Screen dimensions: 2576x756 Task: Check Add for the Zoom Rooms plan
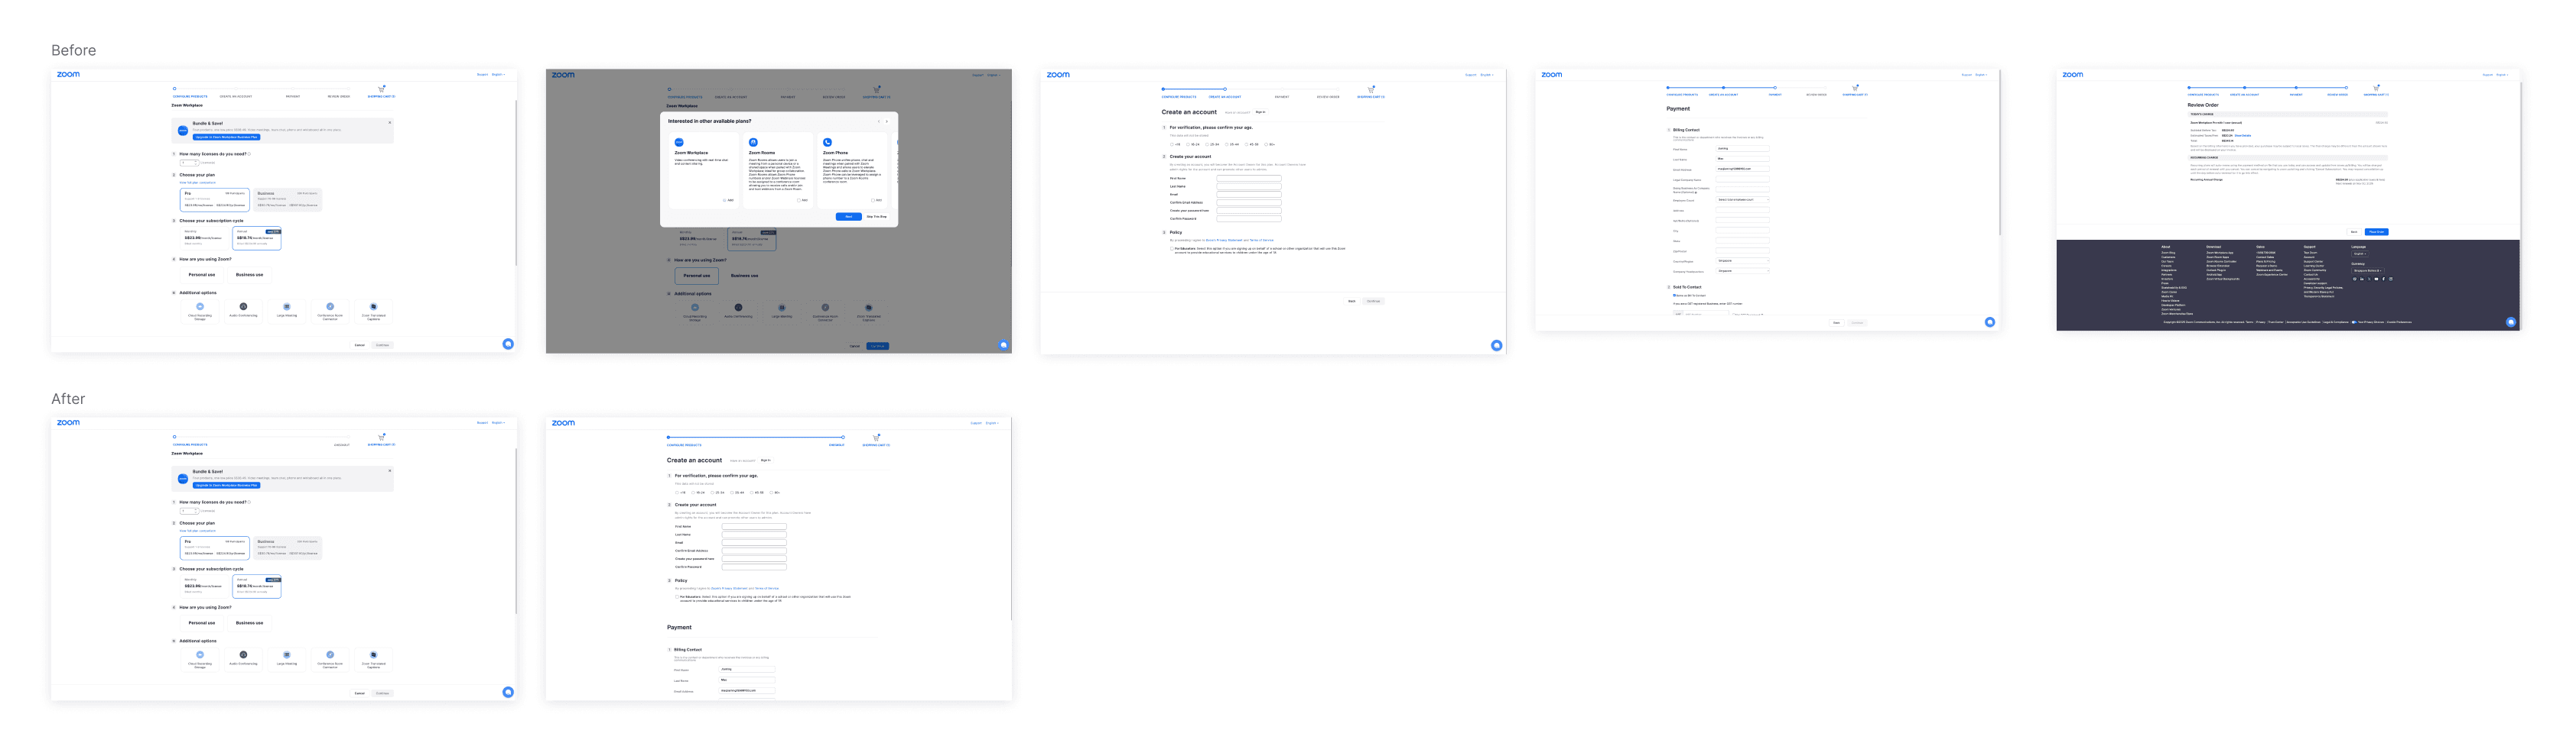point(799,201)
